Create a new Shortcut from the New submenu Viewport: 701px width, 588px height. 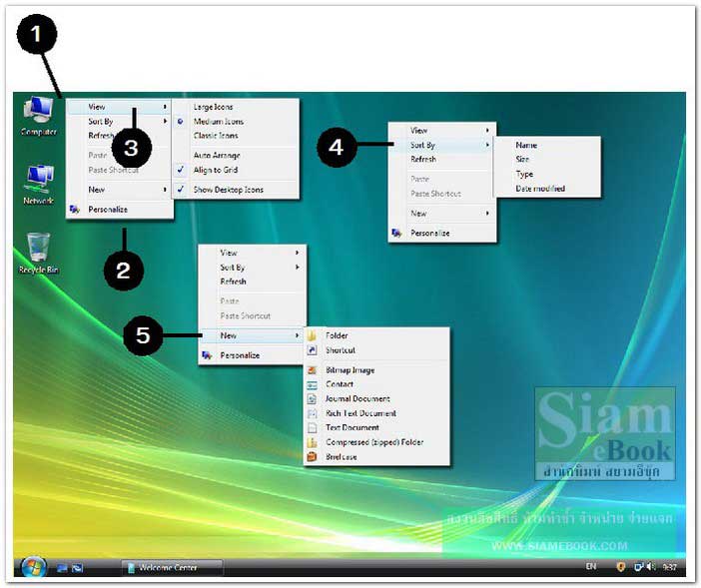376,350
